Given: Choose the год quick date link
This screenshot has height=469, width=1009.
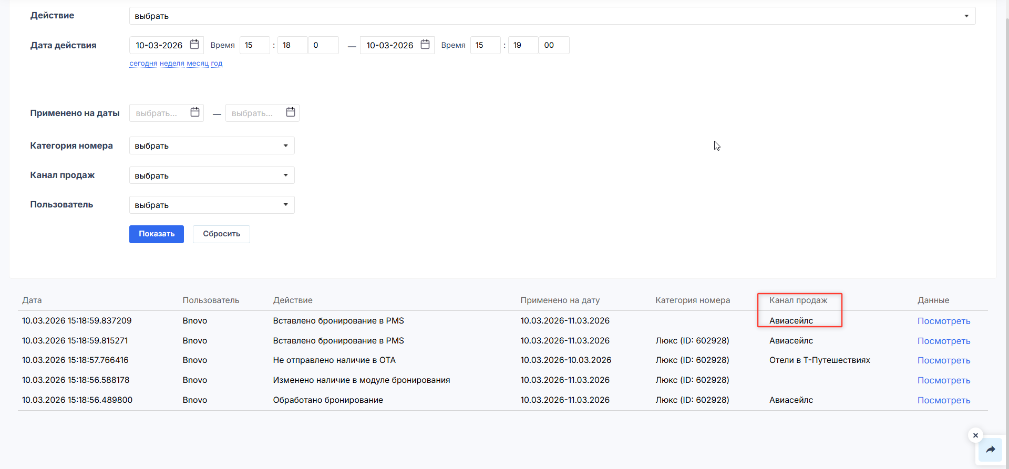Looking at the screenshot, I should coord(217,64).
